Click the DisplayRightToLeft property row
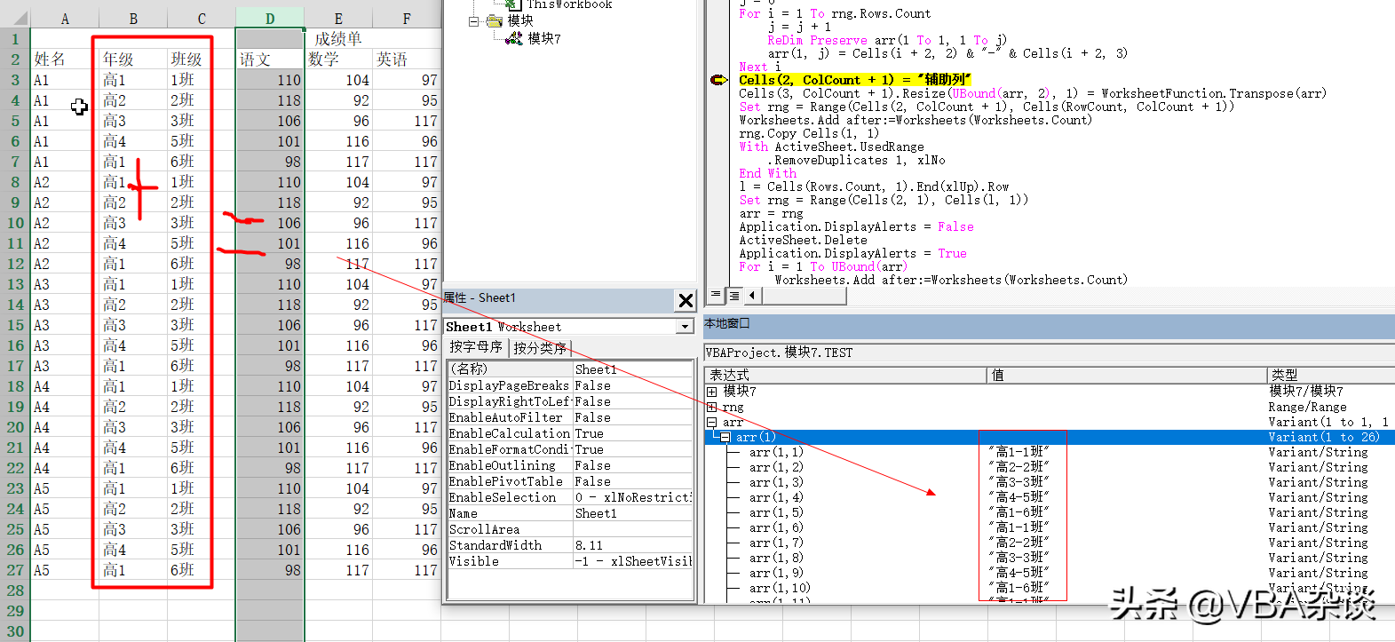Screen dimensions: 1395x642 click(x=570, y=401)
